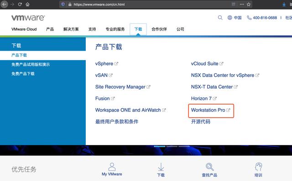Click the 400-816-0688 phone number

click(x=265, y=18)
